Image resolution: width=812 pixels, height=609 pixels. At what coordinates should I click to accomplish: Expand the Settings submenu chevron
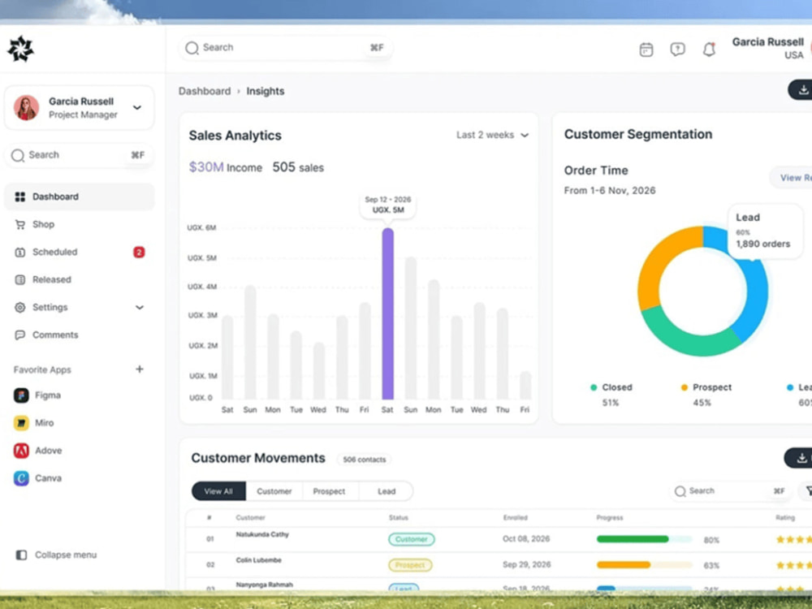click(x=140, y=307)
